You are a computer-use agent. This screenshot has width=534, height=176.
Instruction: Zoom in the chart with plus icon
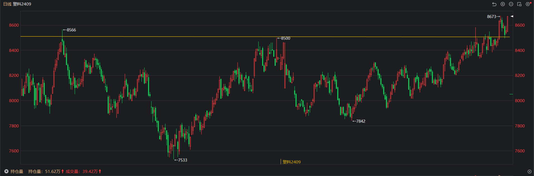503,4
